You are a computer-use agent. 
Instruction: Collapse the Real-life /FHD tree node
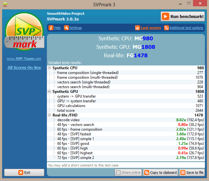tap(49, 115)
